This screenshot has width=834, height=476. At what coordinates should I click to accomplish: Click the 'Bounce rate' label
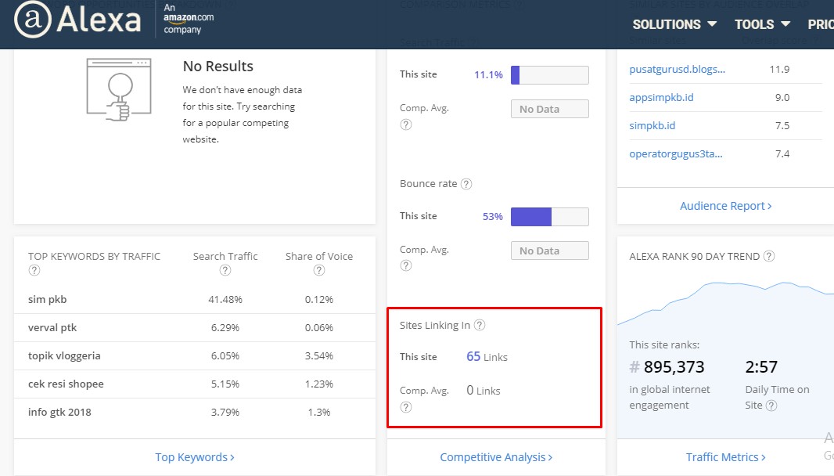click(x=428, y=184)
